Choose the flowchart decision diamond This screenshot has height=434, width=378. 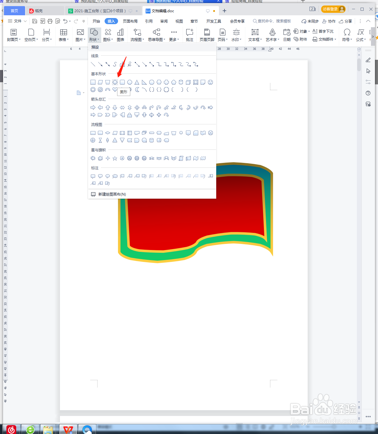(x=108, y=133)
